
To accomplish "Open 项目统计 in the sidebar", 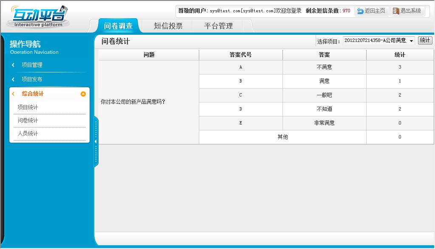I will [28, 107].
